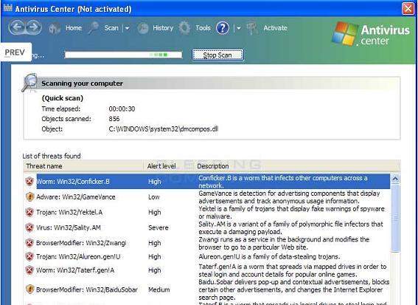Image resolution: width=418 pixels, height=305 pixels.
Task: Click the scan progress bar
Action: click(123, 55)
